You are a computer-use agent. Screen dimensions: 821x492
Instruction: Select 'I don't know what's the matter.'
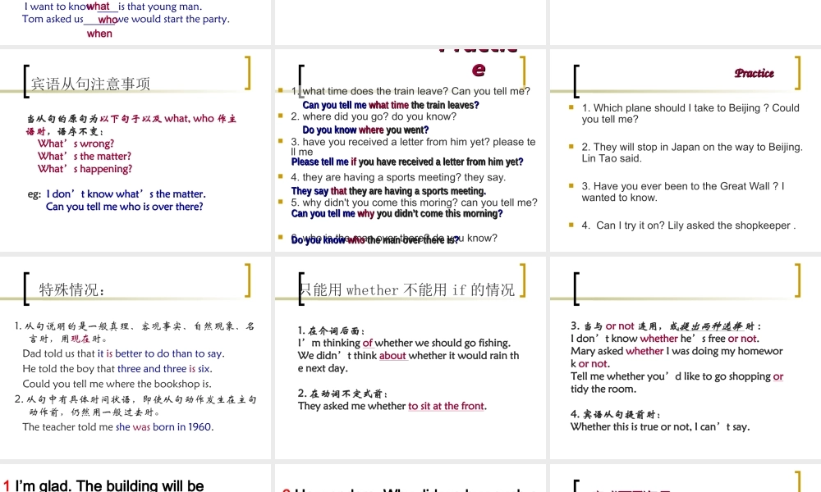(126, 194)
